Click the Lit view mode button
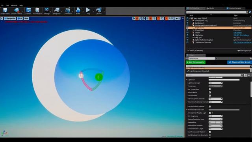The width and height of the screenshot is (252, 142). click(20, 19)
